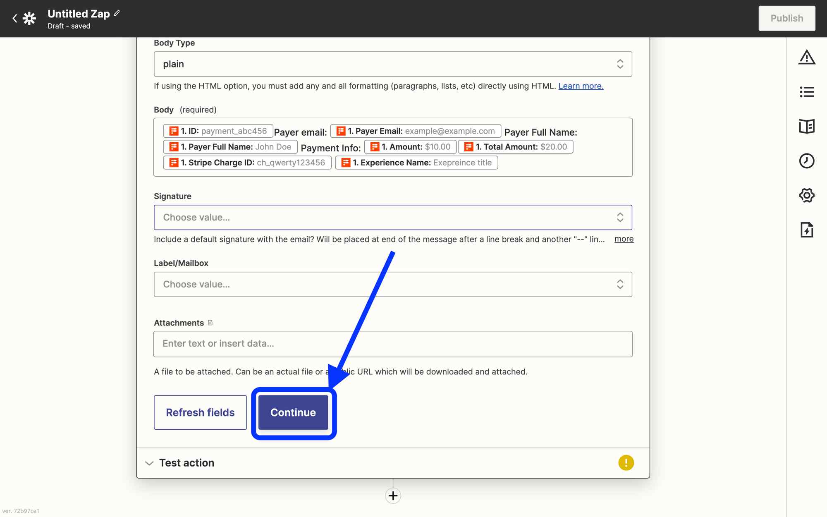Open the file lightning bolt sidebar icon
The width and height of the screenshot is (827, 517).
coord(806,230)
